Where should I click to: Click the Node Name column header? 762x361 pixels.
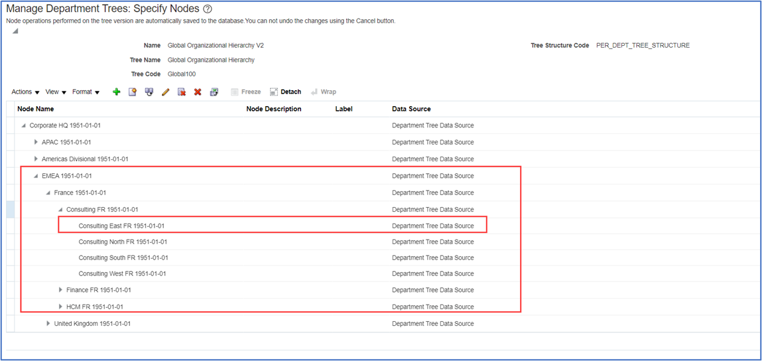[x=35, y=109]
